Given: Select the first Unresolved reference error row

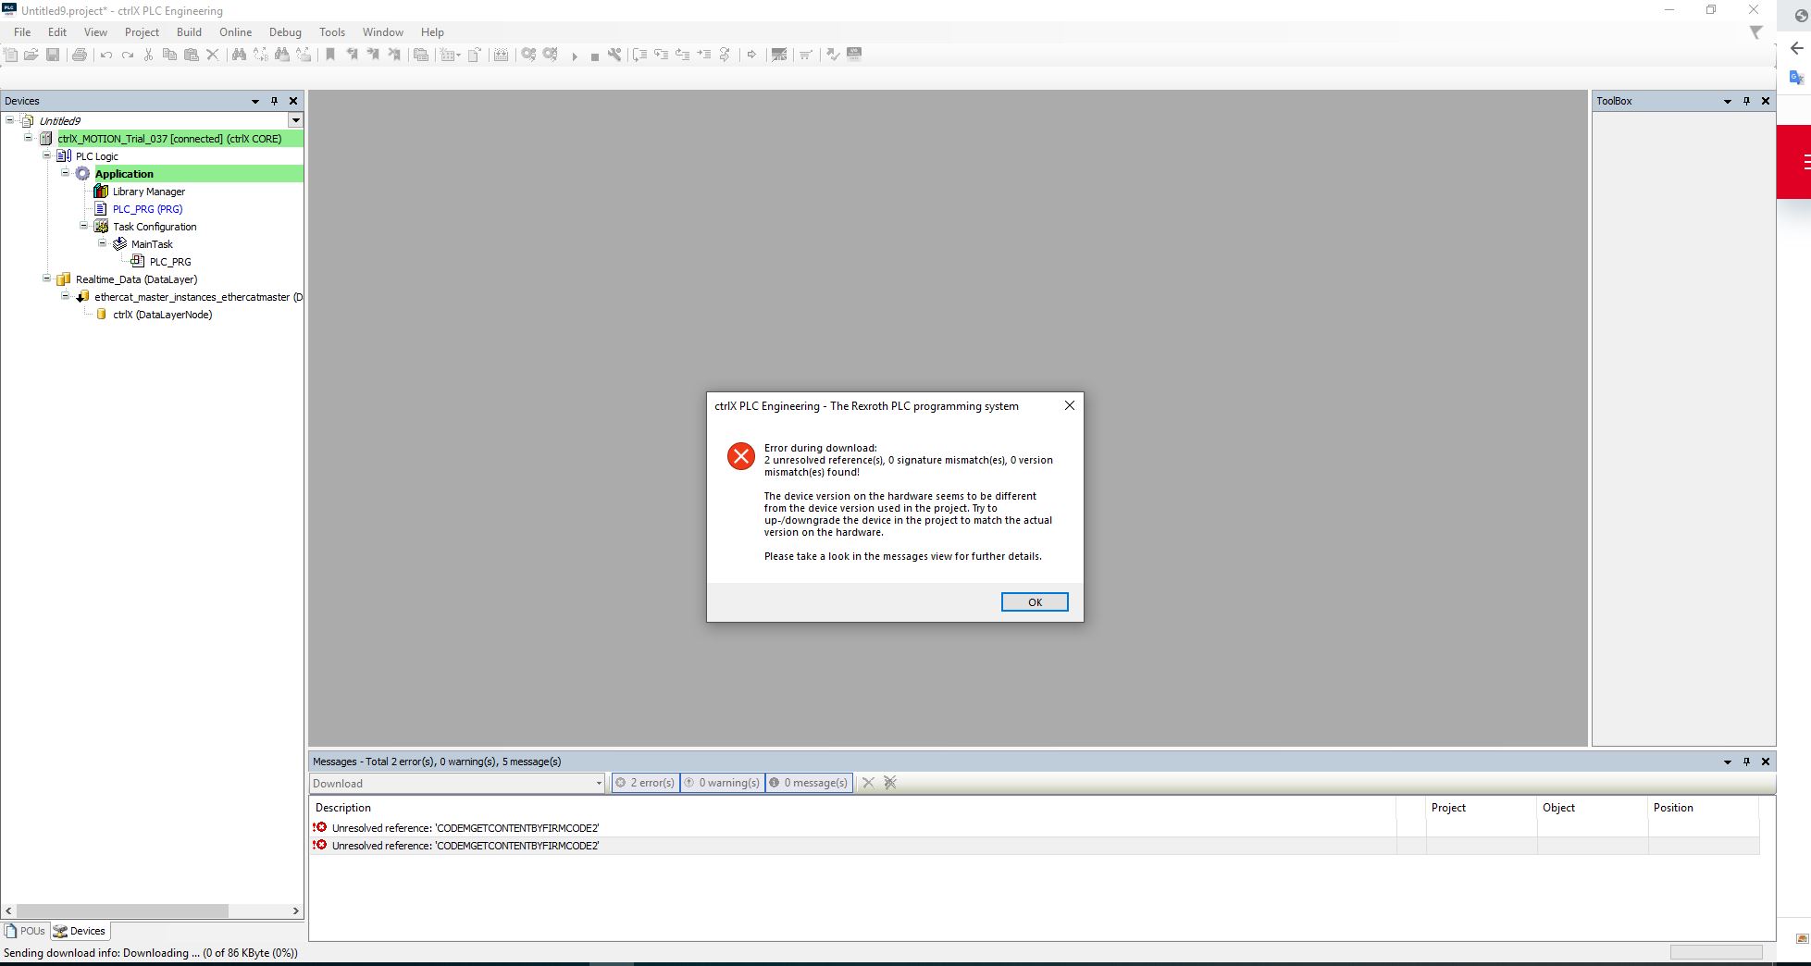Looking at the screenshot, I should point(465,828).
